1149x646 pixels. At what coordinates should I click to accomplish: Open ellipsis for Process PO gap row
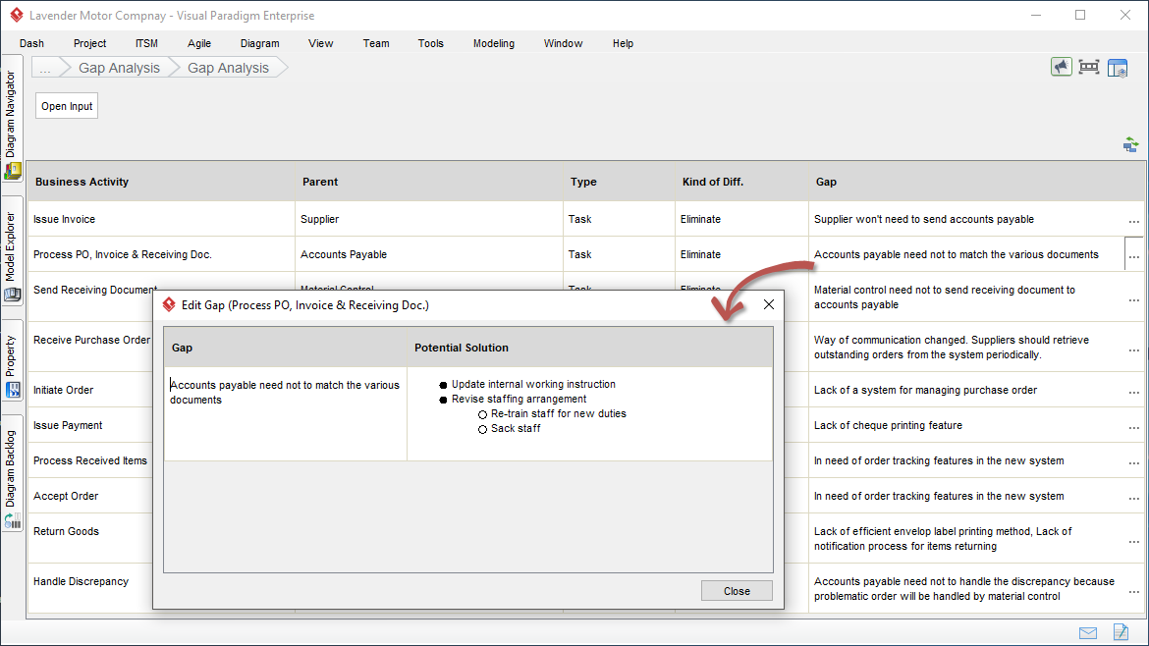pos(1133,255)
